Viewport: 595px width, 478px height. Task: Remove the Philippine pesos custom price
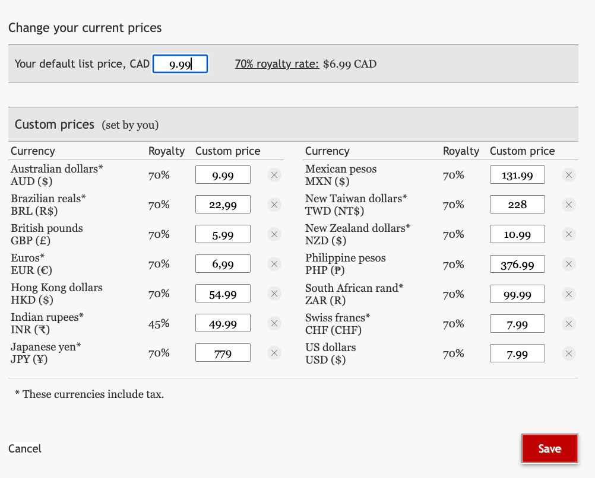568,264
